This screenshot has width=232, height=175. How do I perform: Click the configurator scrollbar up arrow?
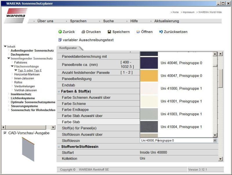tap(220, 54)
